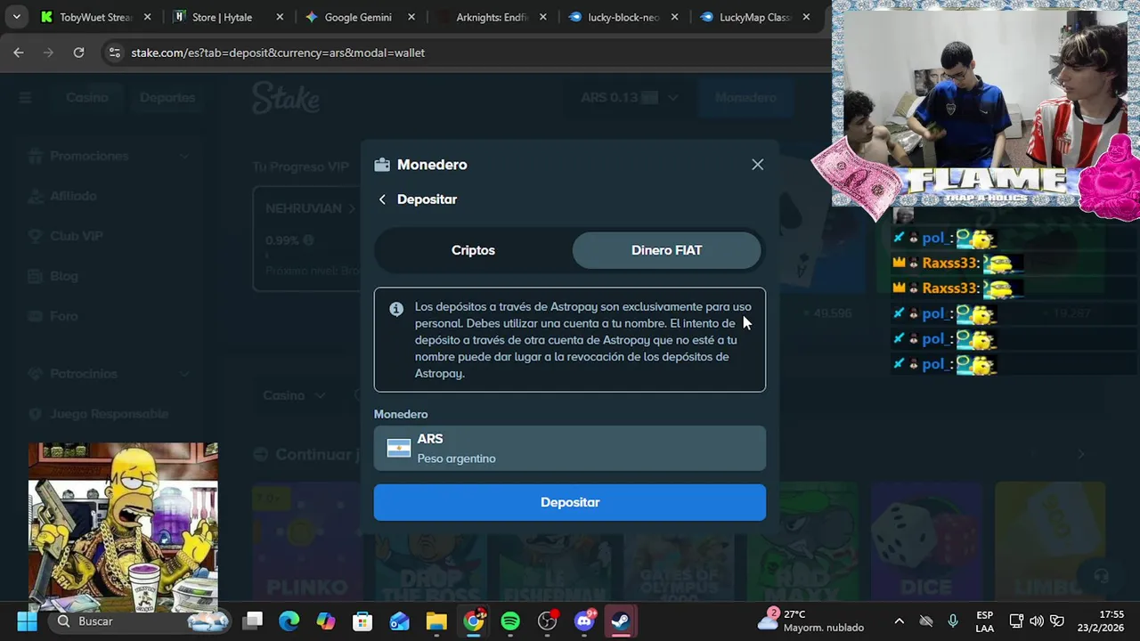The width and height of the screenshot is (1140, 641).
Task: Click the blue Depositar button
Action: pyautogui.click(x=570, y=502)
